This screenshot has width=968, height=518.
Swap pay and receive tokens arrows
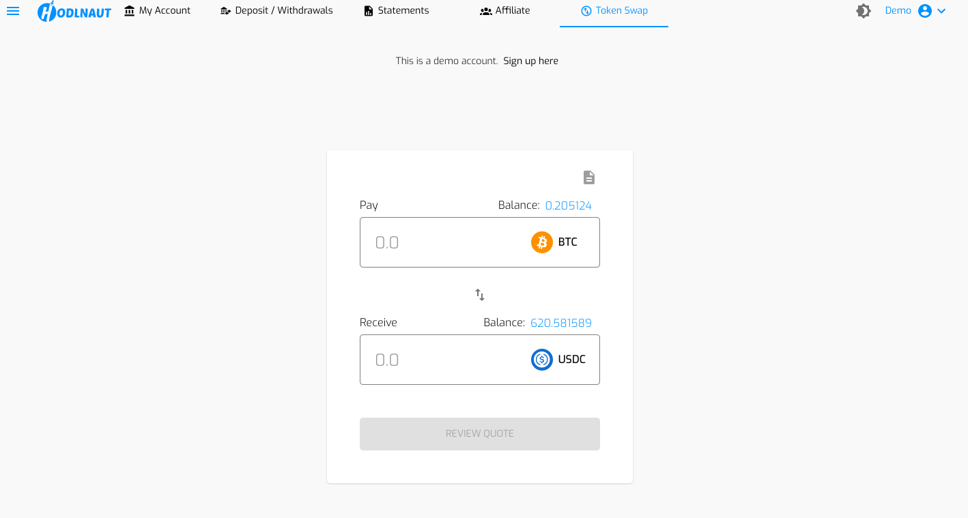(480, 295)
